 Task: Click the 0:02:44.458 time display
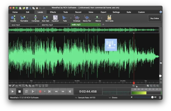[x=88, y=92]
